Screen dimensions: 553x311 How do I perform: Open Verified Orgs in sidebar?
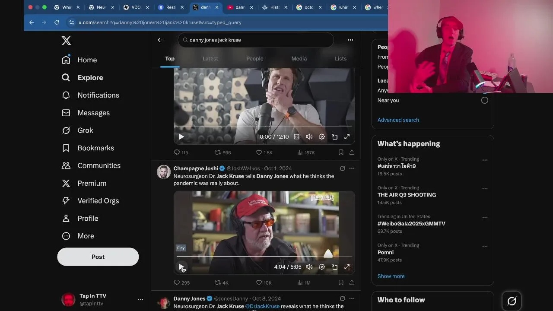(x=90, y=200)
